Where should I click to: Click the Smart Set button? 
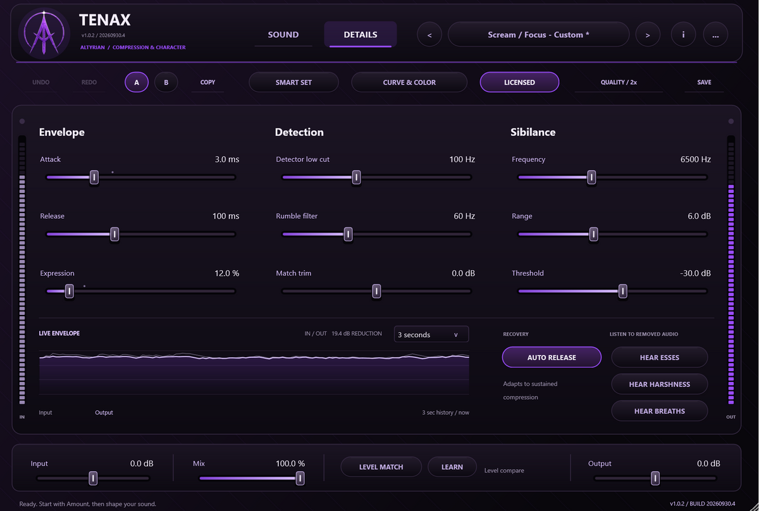coord(293,82)
